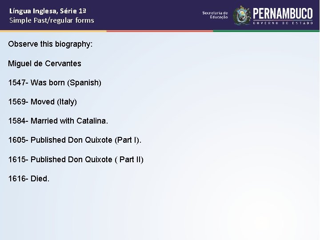Click the Pernambuco state coat of arms emblem

click(x=242, y=15)
